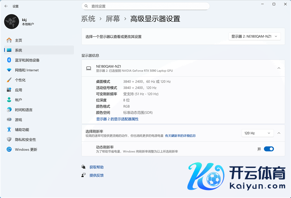Select 游戏 in the sidebar
Screen dimensions: 291x198
pos(18,120)
